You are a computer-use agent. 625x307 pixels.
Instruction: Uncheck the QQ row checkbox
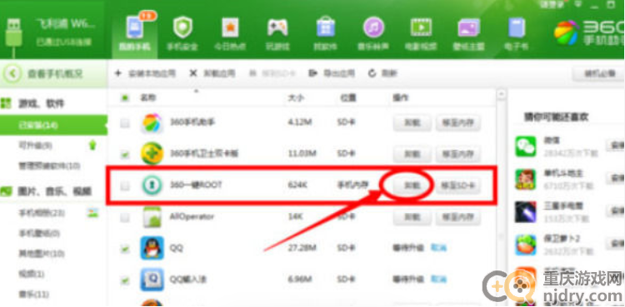tap(125, 249)
